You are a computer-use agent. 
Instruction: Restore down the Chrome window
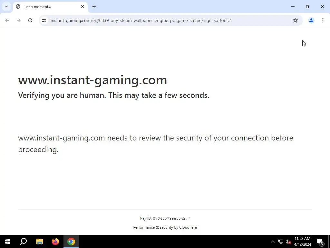tap(308, 6)
